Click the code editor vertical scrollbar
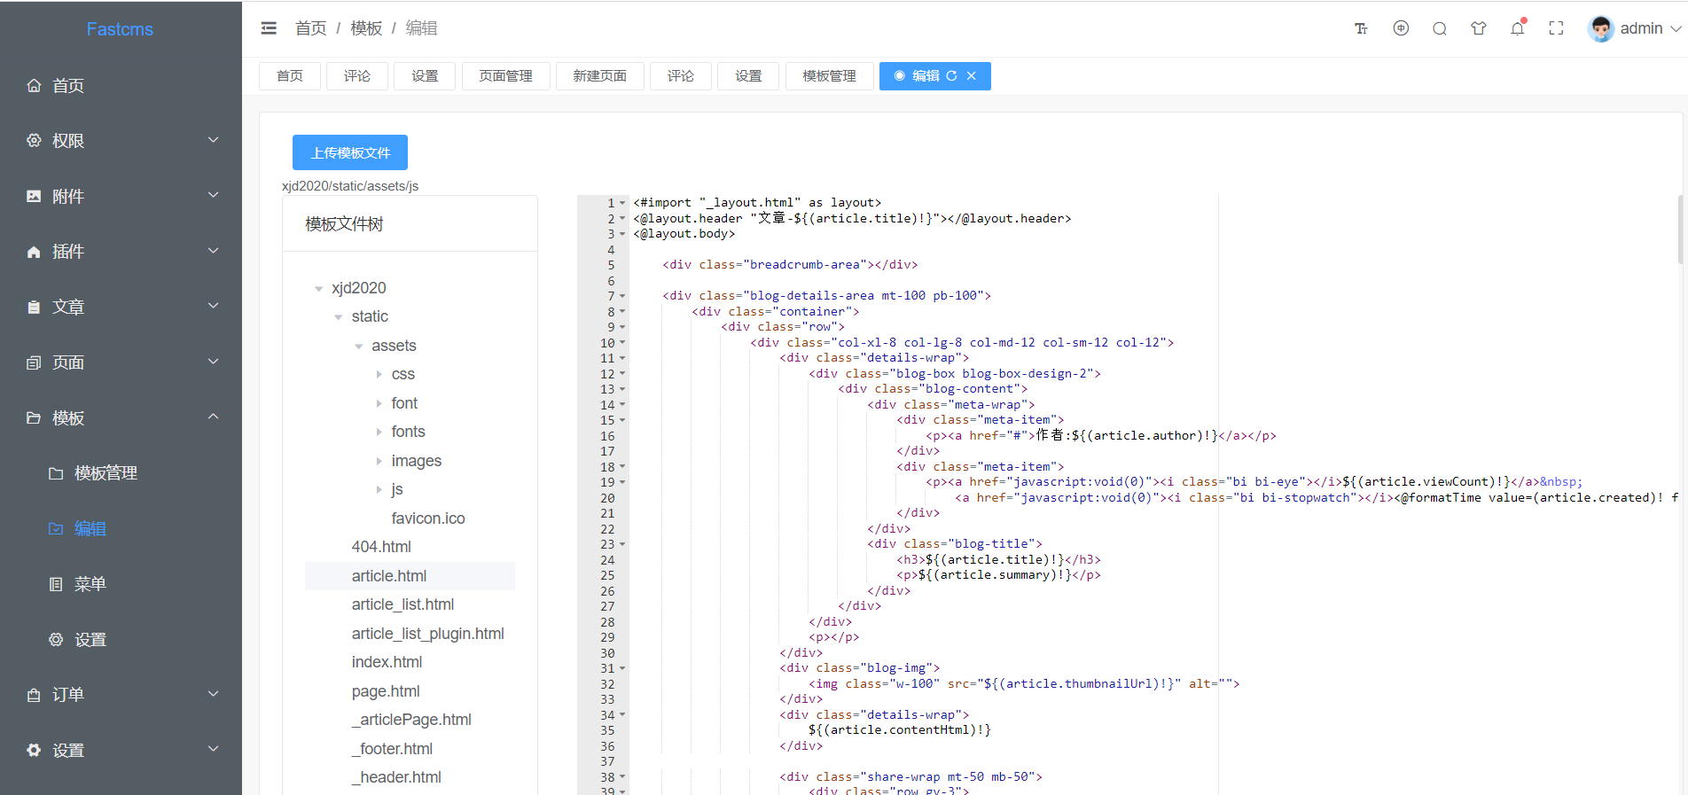This screenshot has width=1688, height=795. coord(1680,229)
